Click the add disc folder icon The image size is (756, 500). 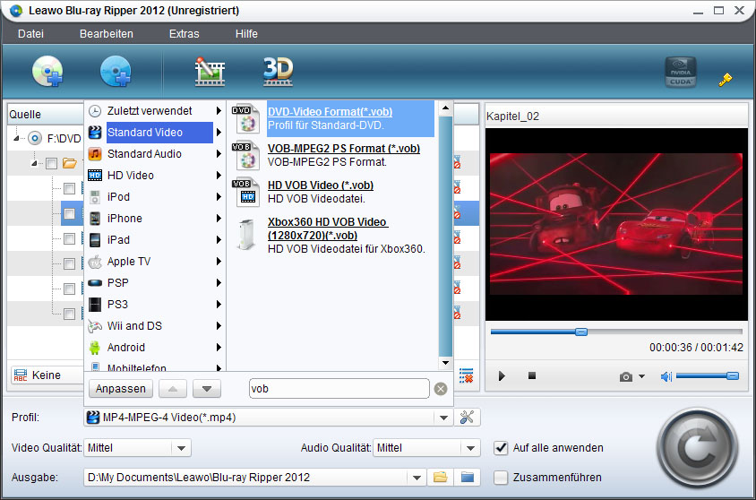click(x=116, y=72)
